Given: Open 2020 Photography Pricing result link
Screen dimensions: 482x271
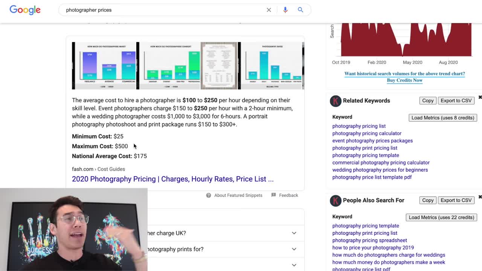Looking at the screenshot, I should click(x=173, y=179).
